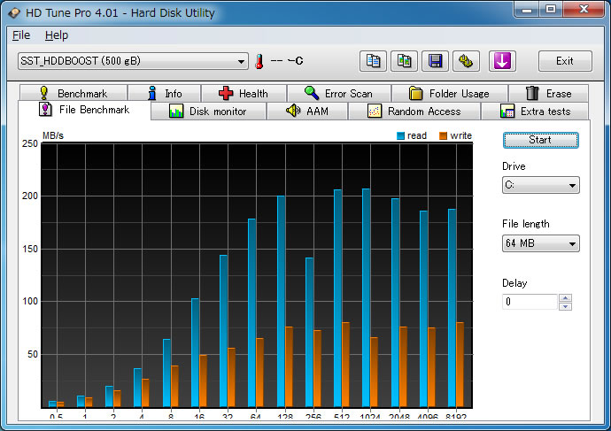The height and width of the screenshot is (431, 611).
Task: Switch to the Health tab
Action: pos(244,94)
